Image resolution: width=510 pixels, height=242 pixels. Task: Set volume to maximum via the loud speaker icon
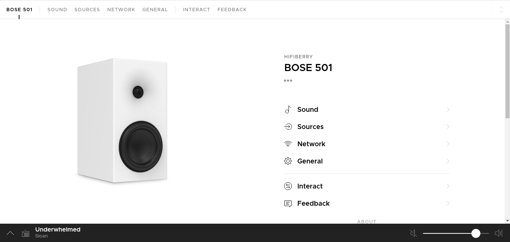498,233
